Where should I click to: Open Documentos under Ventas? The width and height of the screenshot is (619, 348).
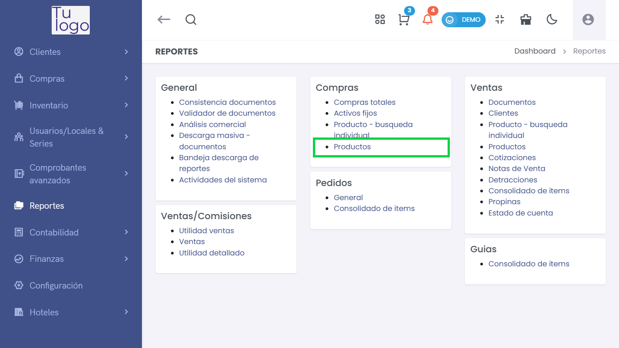click(512, 102)
